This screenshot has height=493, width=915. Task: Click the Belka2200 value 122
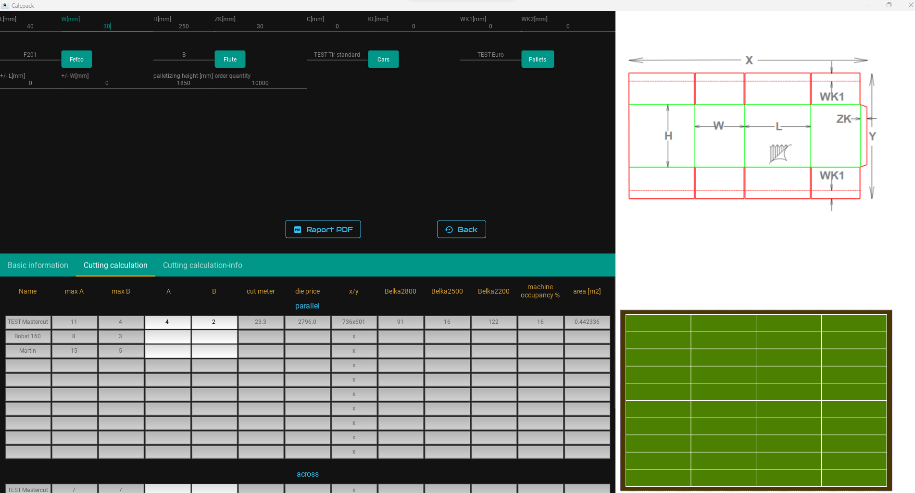pyautogui.click(x=494, y=322)
